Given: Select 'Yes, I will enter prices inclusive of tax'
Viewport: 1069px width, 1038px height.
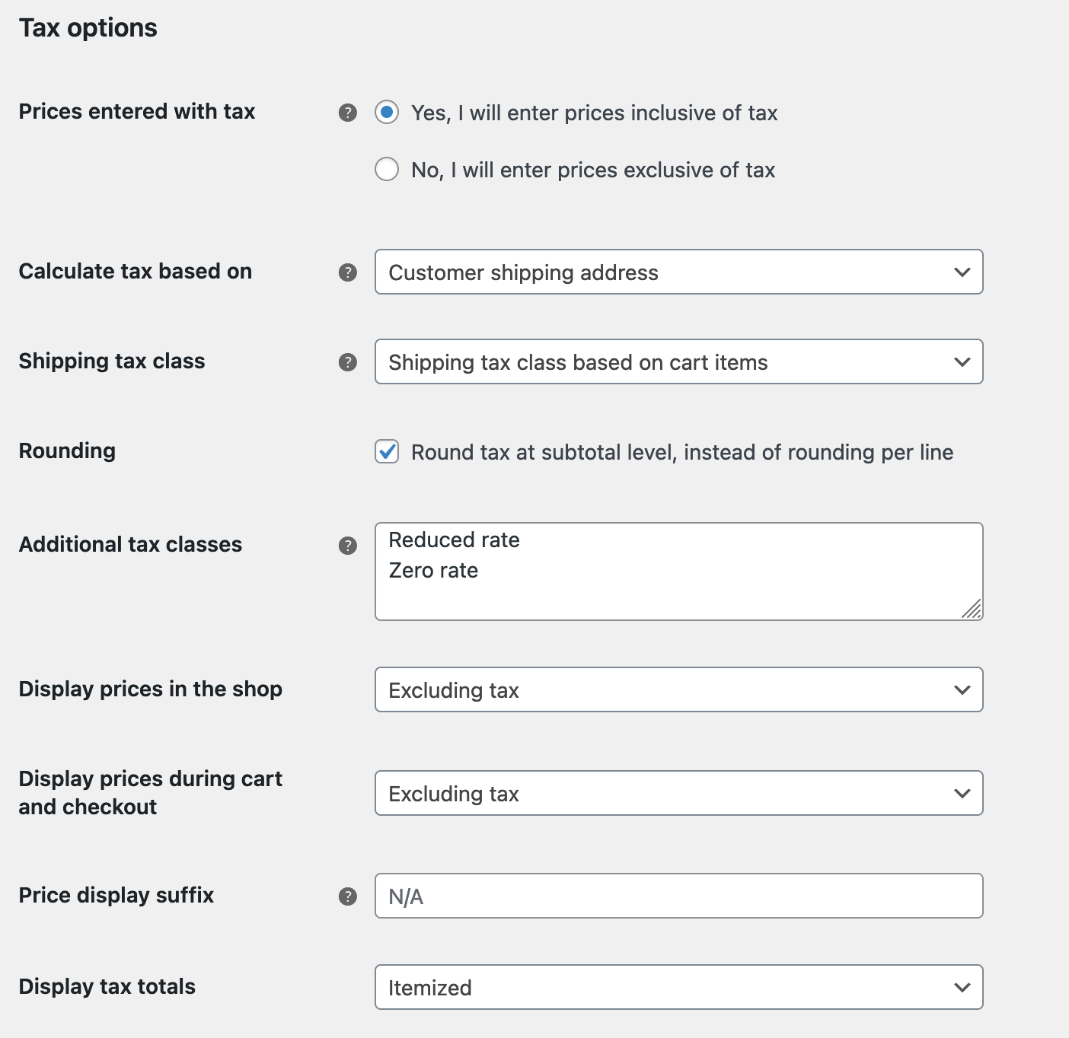Looking at the screenshot, I should [x=388, y=112].
